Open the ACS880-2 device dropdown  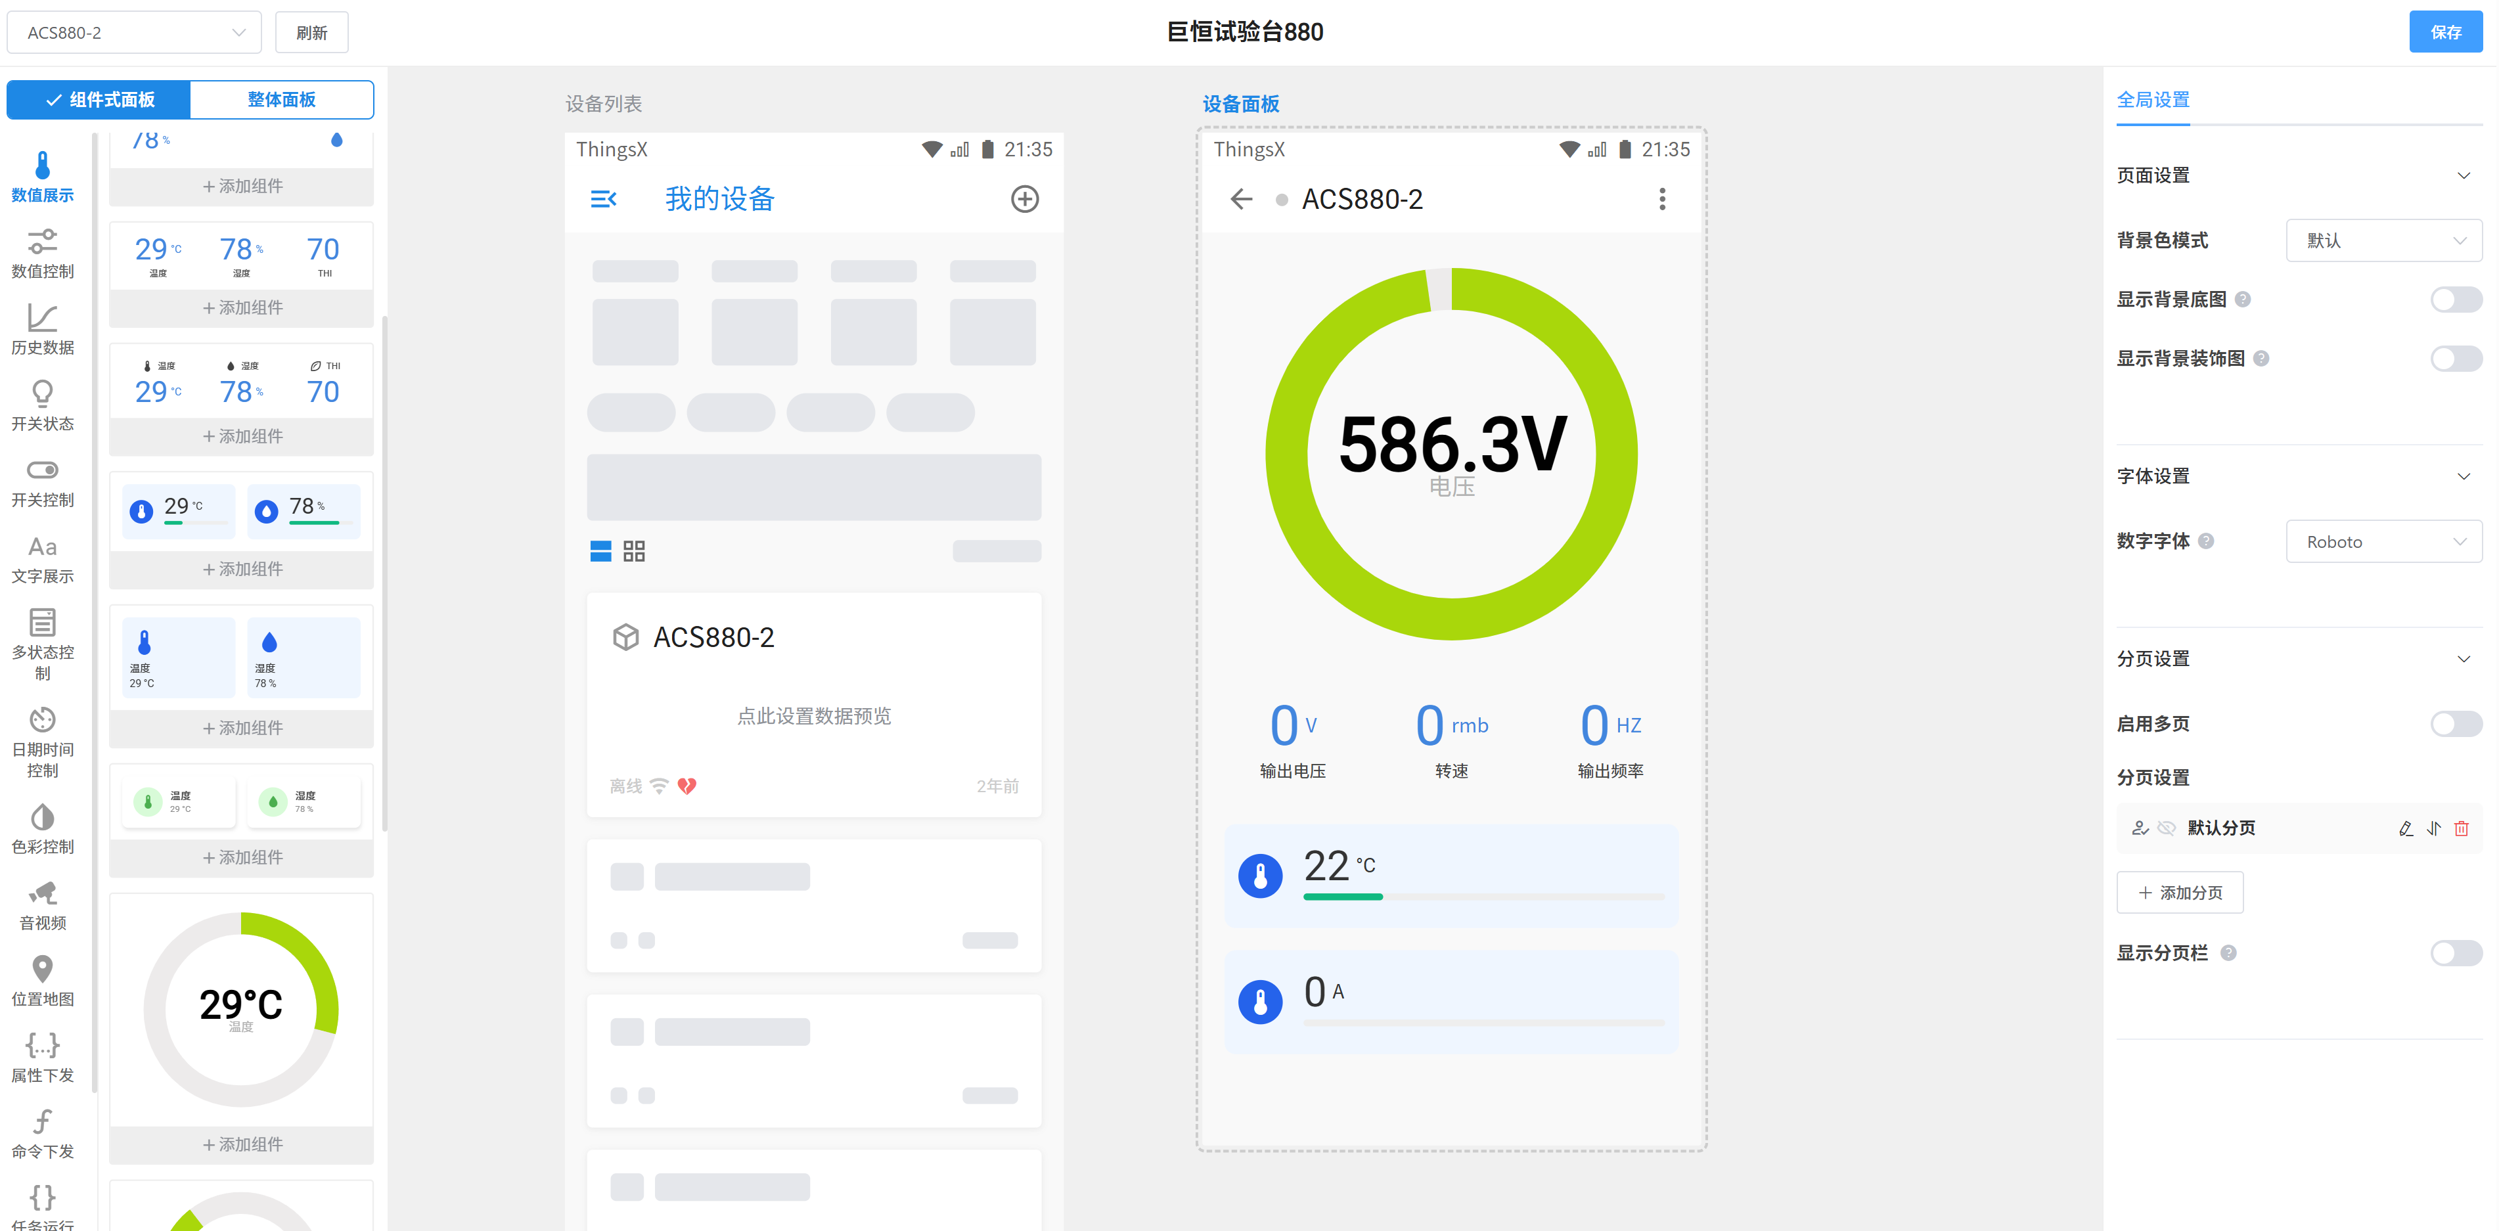click(134, 32)
